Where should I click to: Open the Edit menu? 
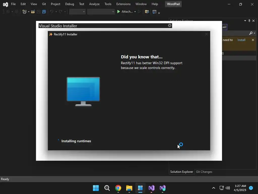coord(23,4)
